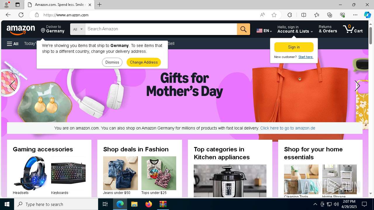Screen dimensions: 374x210
Task: Select the Amazon.com browser tab
Action: click(59, 5)
